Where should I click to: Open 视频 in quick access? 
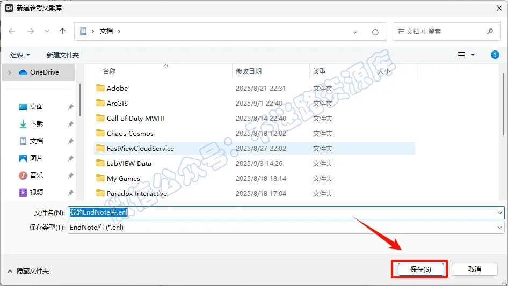tap(37, 193)
